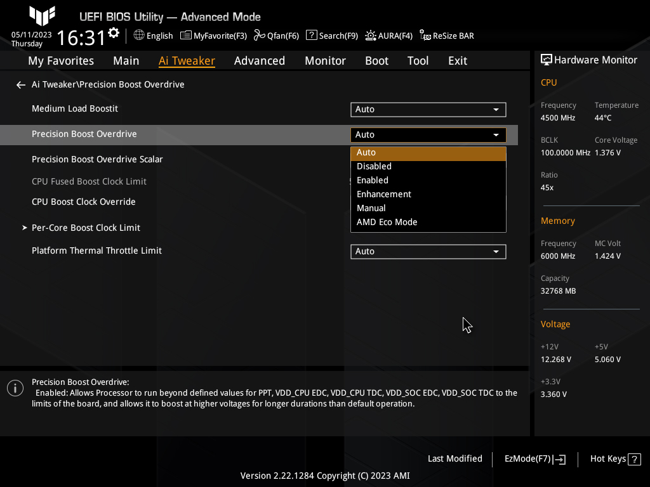This screenshot has height=487, width=650.
Task: Choose AMD Eco Mode option
Action: 428,223
